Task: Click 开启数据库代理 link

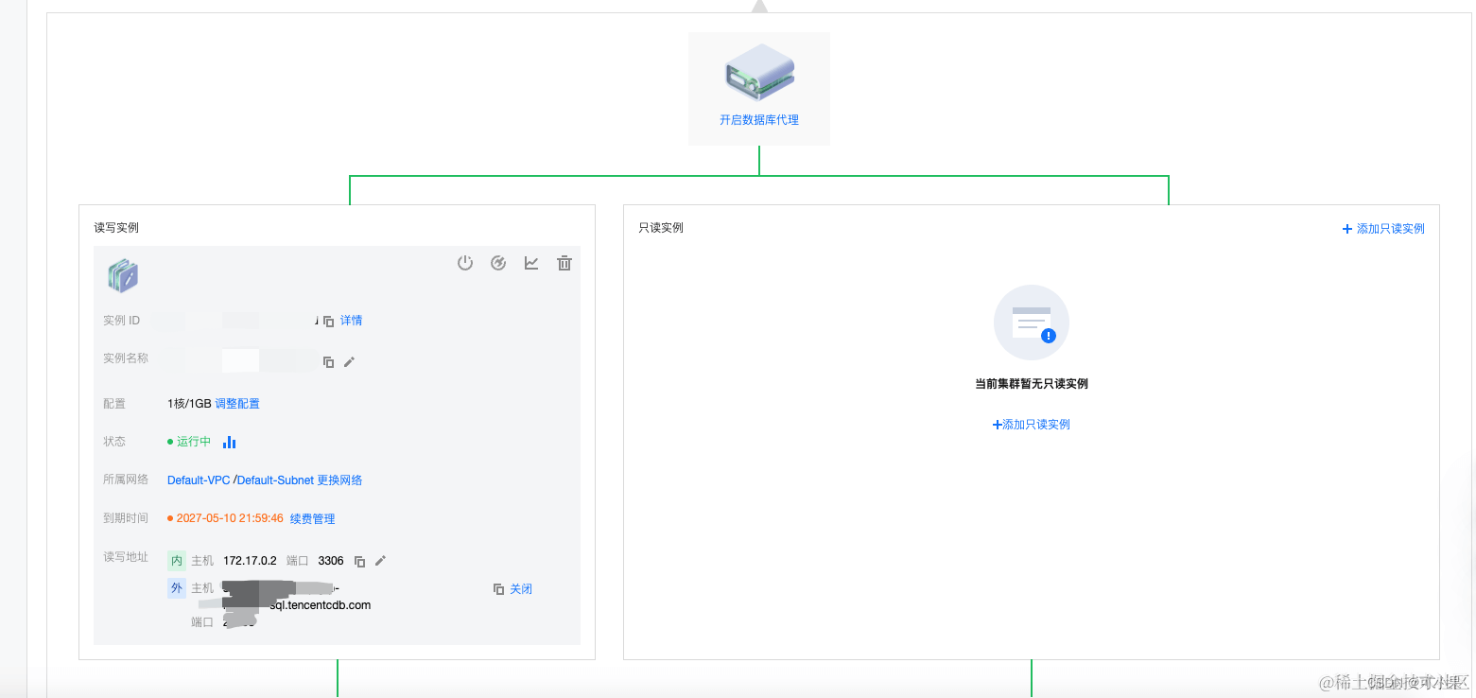Action: (758, 120)
